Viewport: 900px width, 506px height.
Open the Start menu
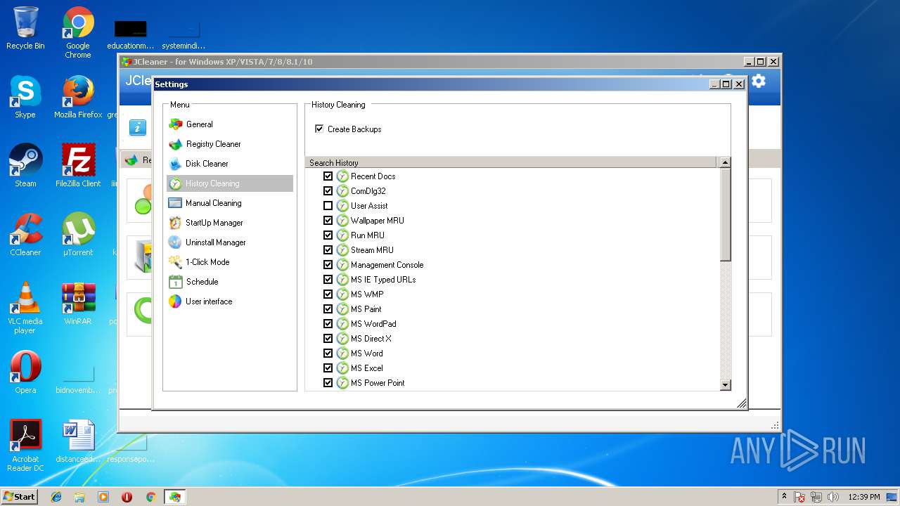(19, 496)
